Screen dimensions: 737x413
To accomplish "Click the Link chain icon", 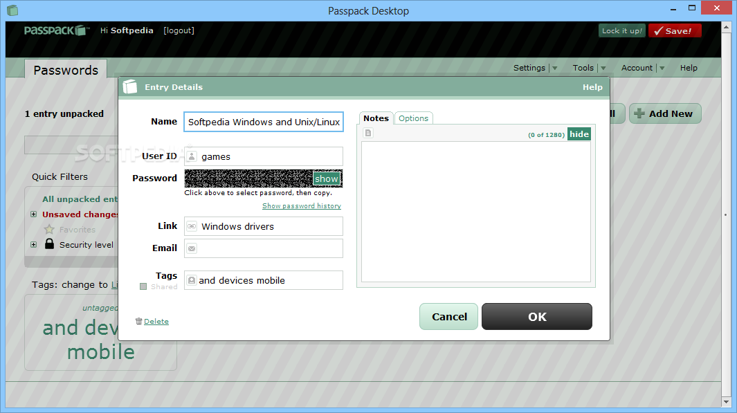I will 192,226.
